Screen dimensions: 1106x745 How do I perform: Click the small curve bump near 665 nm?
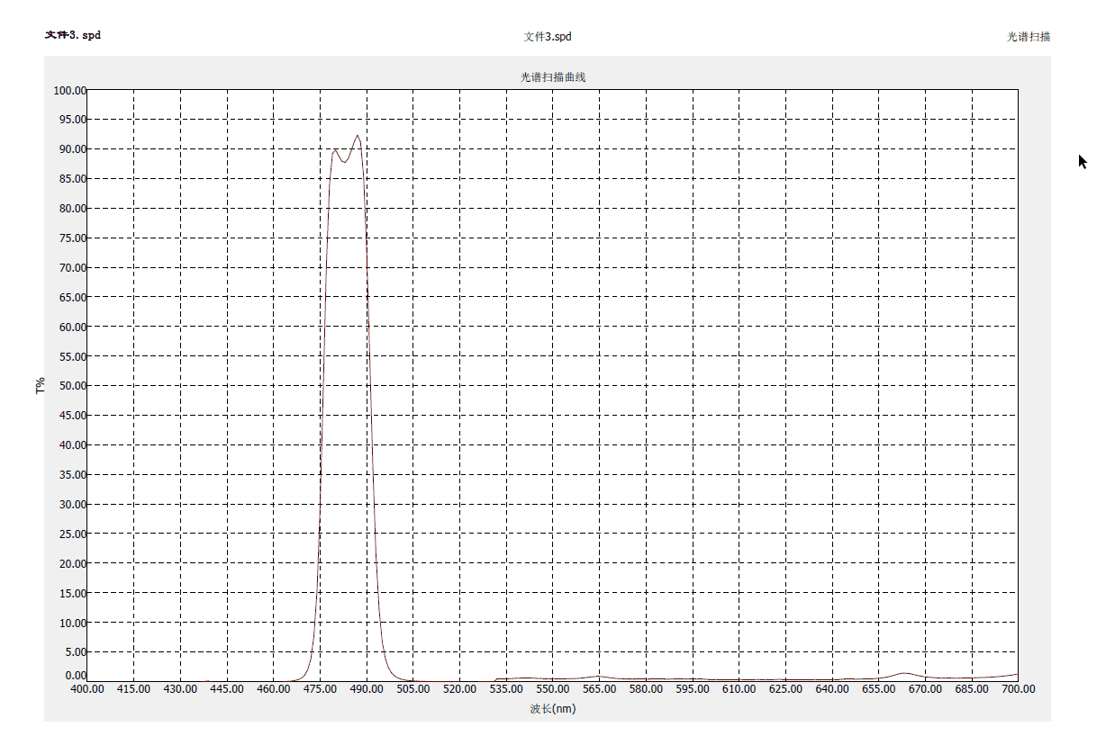(x=904, y=673)
